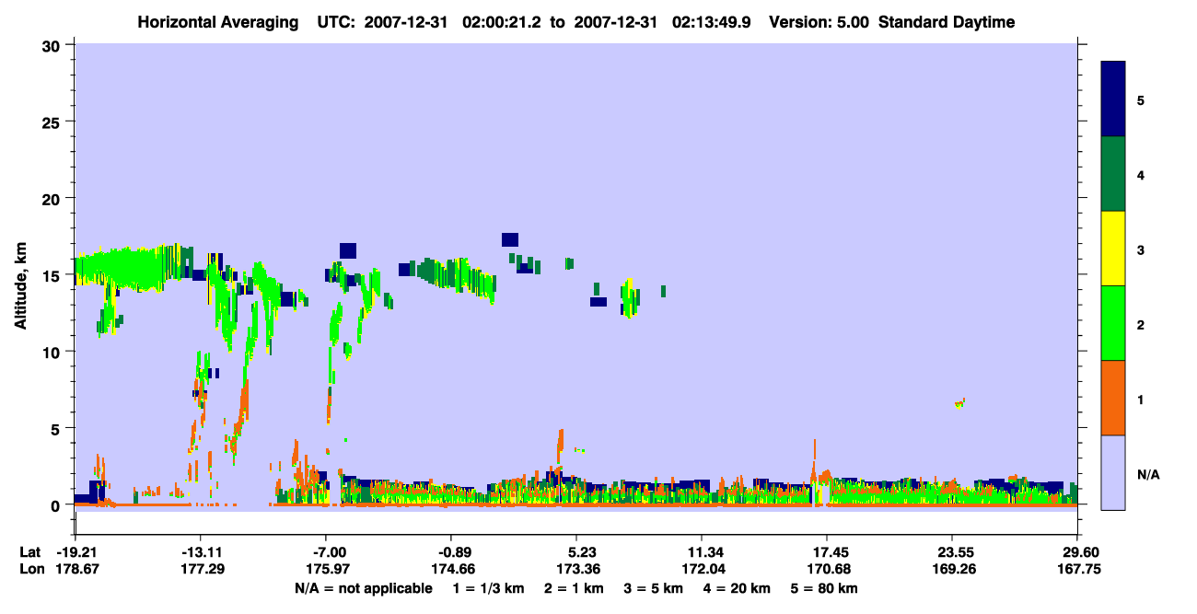Click the colorbar label '5'

click(x=1141, y=99)
